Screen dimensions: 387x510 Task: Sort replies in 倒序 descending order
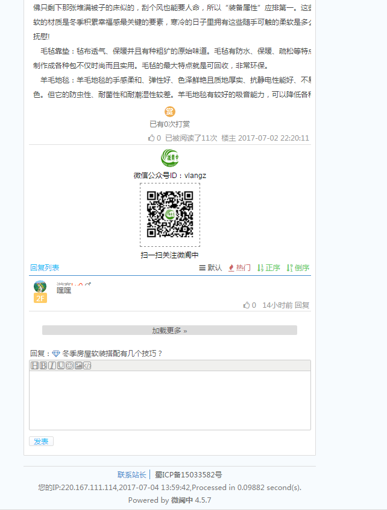(x=298, y=268)
